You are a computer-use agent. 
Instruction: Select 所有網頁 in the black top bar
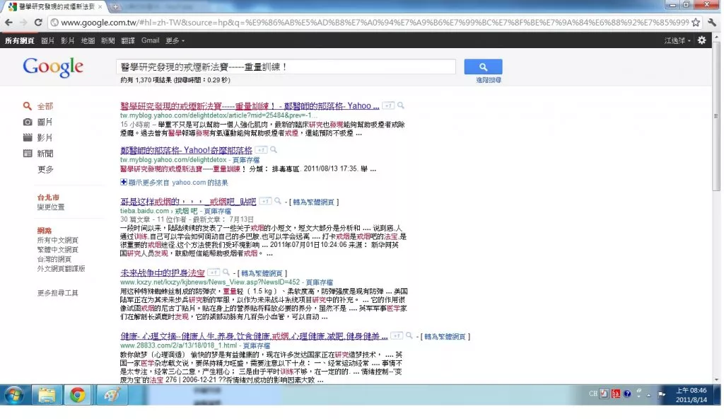pyautogui.click(x=19, y=41)
